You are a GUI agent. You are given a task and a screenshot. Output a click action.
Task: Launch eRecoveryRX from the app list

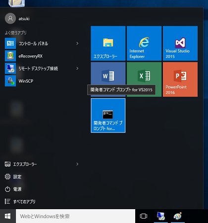pyautogui.click(x=42, y=56)
